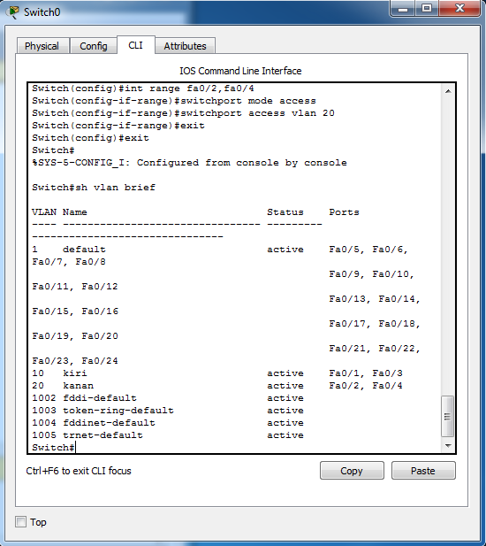Click the CLI scrollbar down arrow
Screen dimensions: 486x546
coord(448,446)
